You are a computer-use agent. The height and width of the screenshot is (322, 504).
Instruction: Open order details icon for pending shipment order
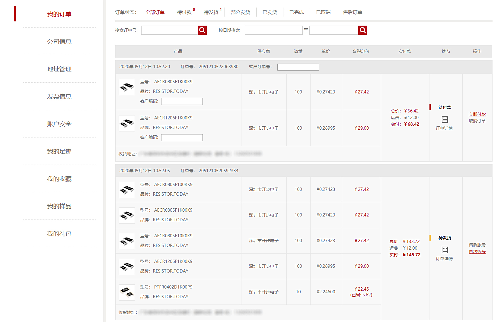(445, 250)
